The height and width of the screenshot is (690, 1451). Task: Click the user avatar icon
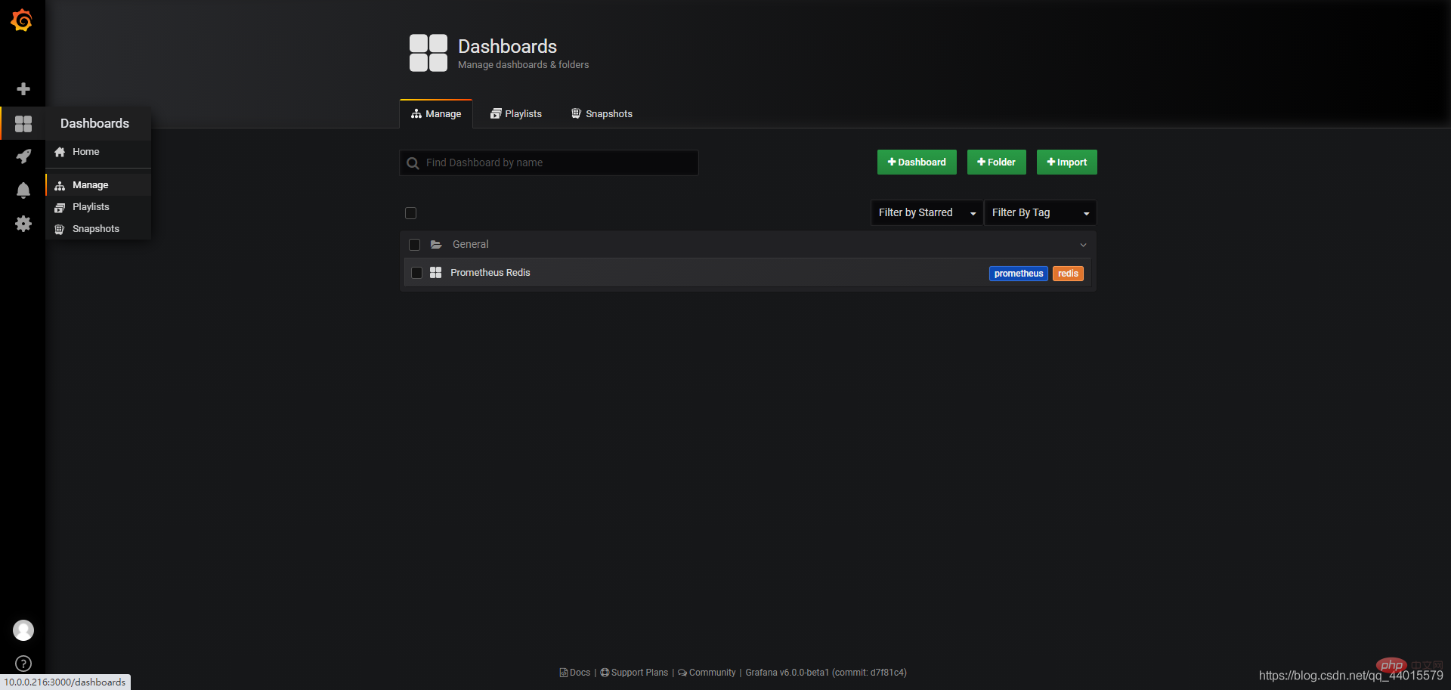tap(23, 630)
